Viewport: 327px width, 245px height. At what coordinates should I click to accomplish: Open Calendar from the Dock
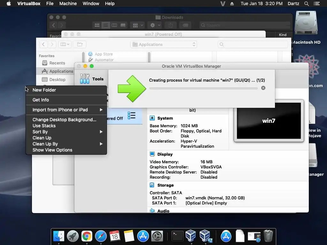115,236
